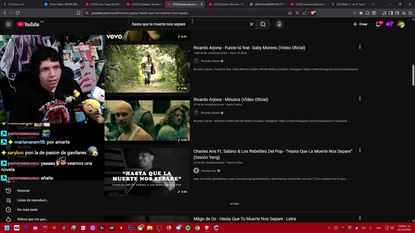Show hidden system tray icons chevron
The image size is (415, 233).
coord(329,228)
